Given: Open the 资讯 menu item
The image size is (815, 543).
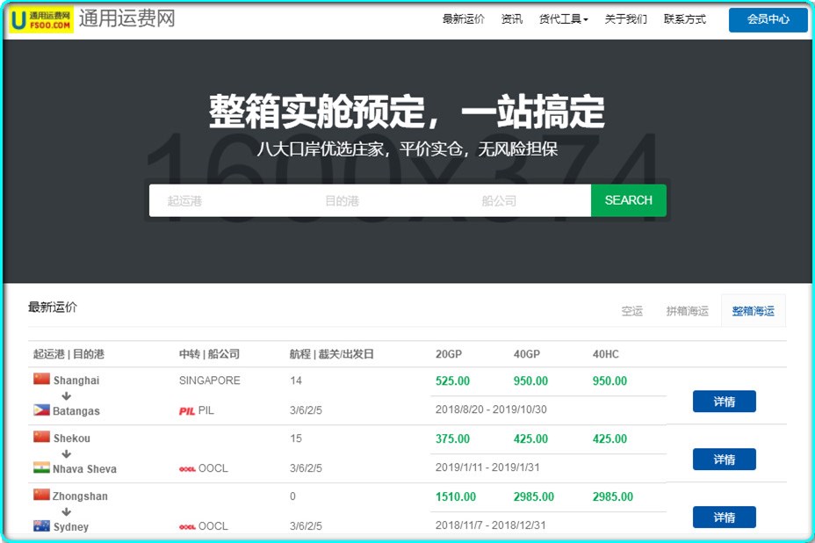Looking at the screenshot, I should [x=512, y=18].
